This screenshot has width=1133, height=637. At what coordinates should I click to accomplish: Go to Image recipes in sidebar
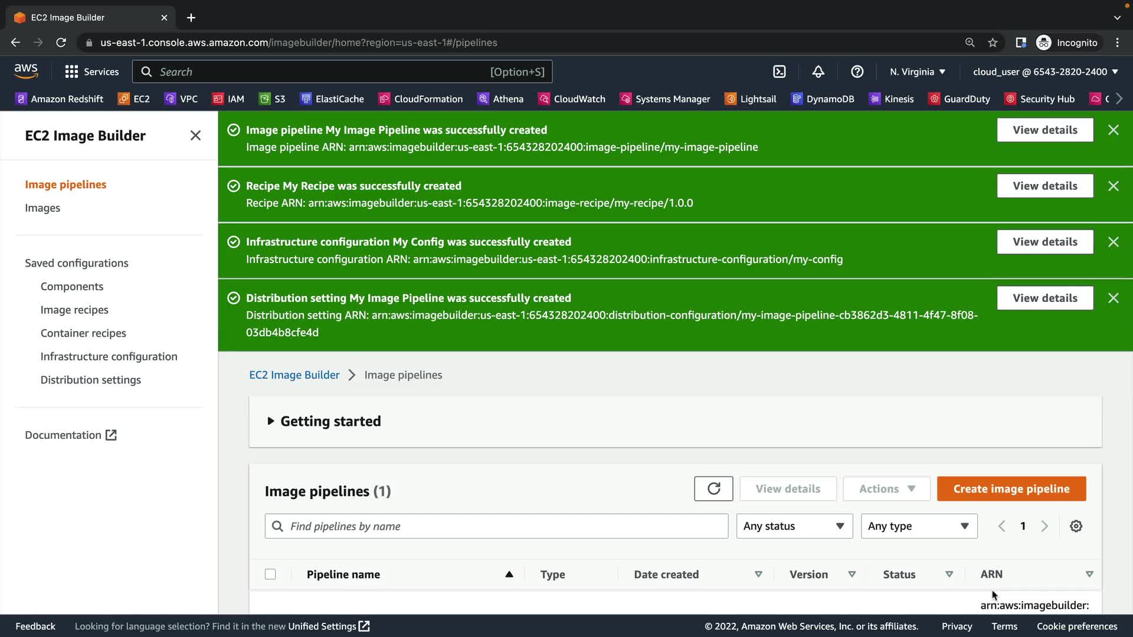pyautogui.click(x=74, y=310)
